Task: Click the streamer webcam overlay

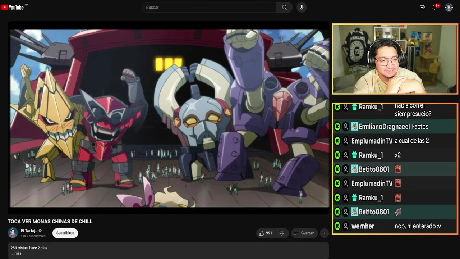Action: pos(395,59)
